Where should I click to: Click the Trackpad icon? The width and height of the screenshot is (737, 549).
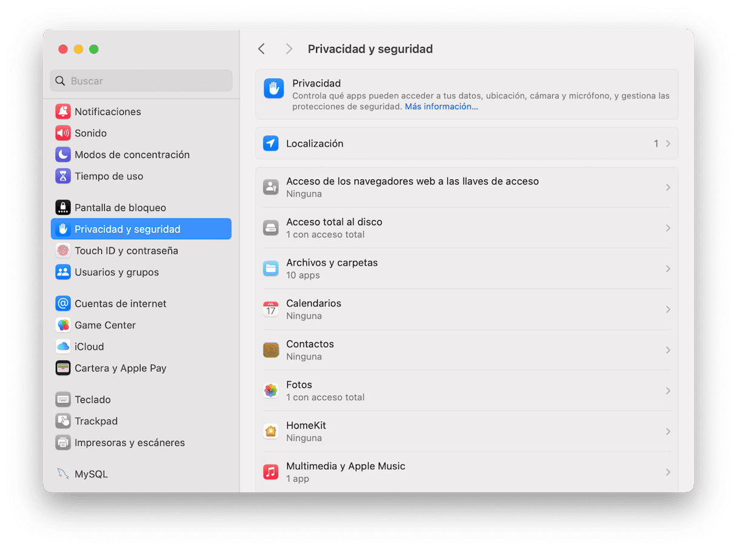coord(63,421)
